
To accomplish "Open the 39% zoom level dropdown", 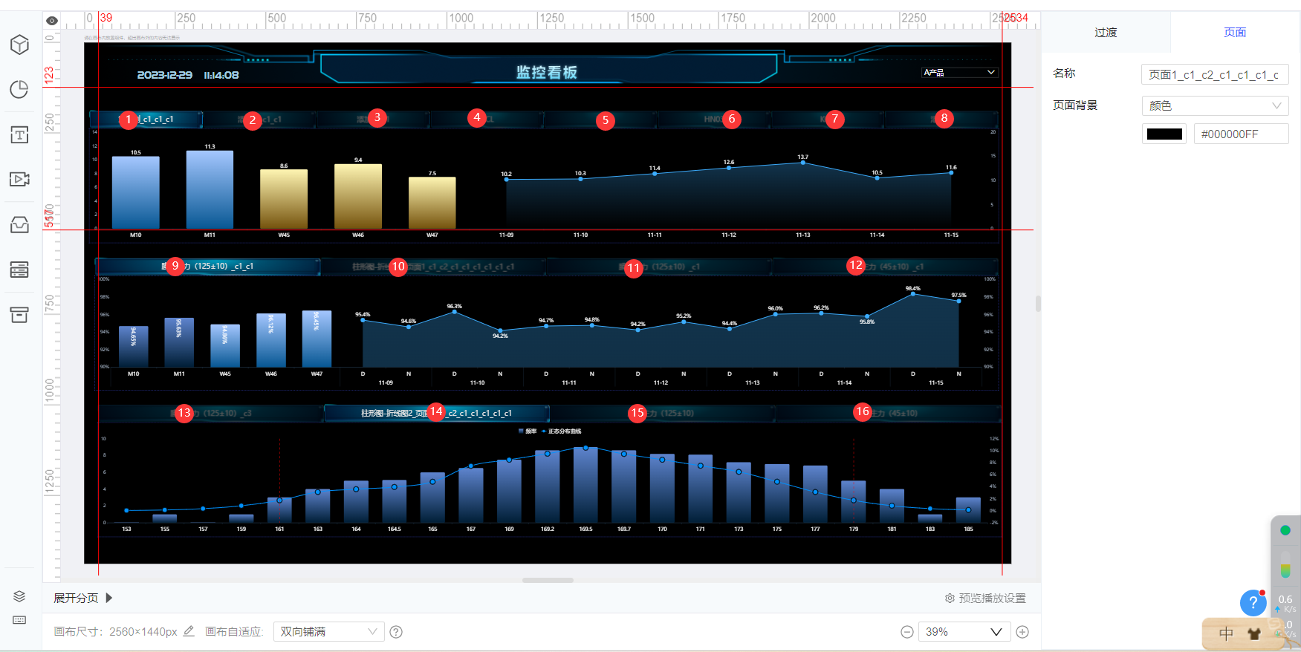I will pos(964,632).
